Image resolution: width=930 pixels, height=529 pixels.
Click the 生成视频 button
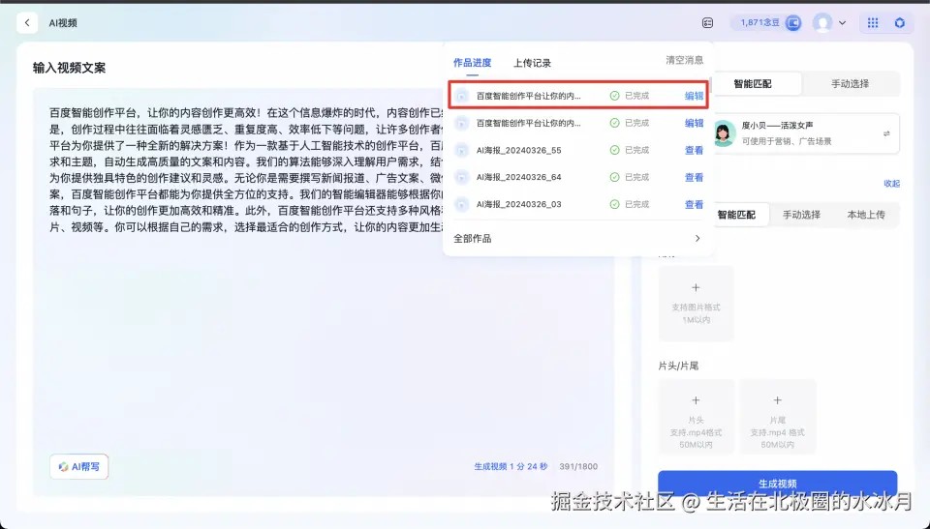(x=777, y=484)
